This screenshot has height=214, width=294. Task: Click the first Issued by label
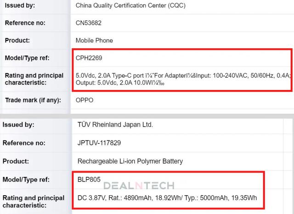tap(20, 6)
